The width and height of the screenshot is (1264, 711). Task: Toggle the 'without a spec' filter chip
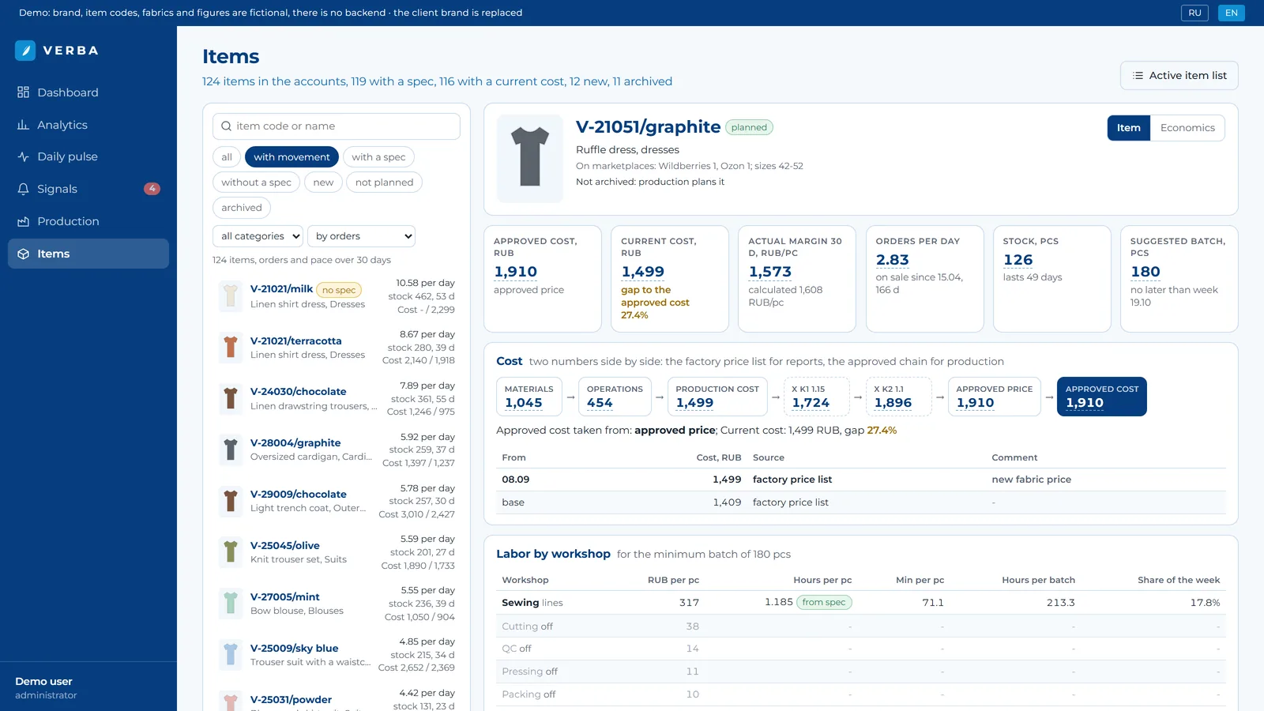coord(256,182)
